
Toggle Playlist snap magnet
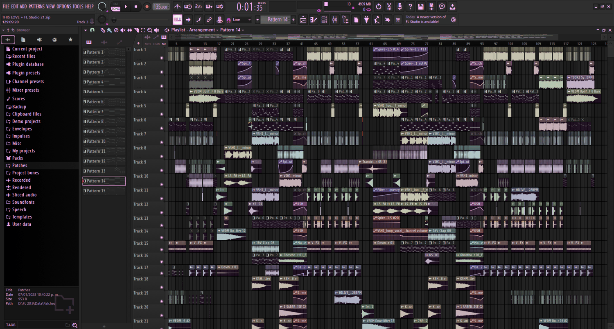click(92, 30)
